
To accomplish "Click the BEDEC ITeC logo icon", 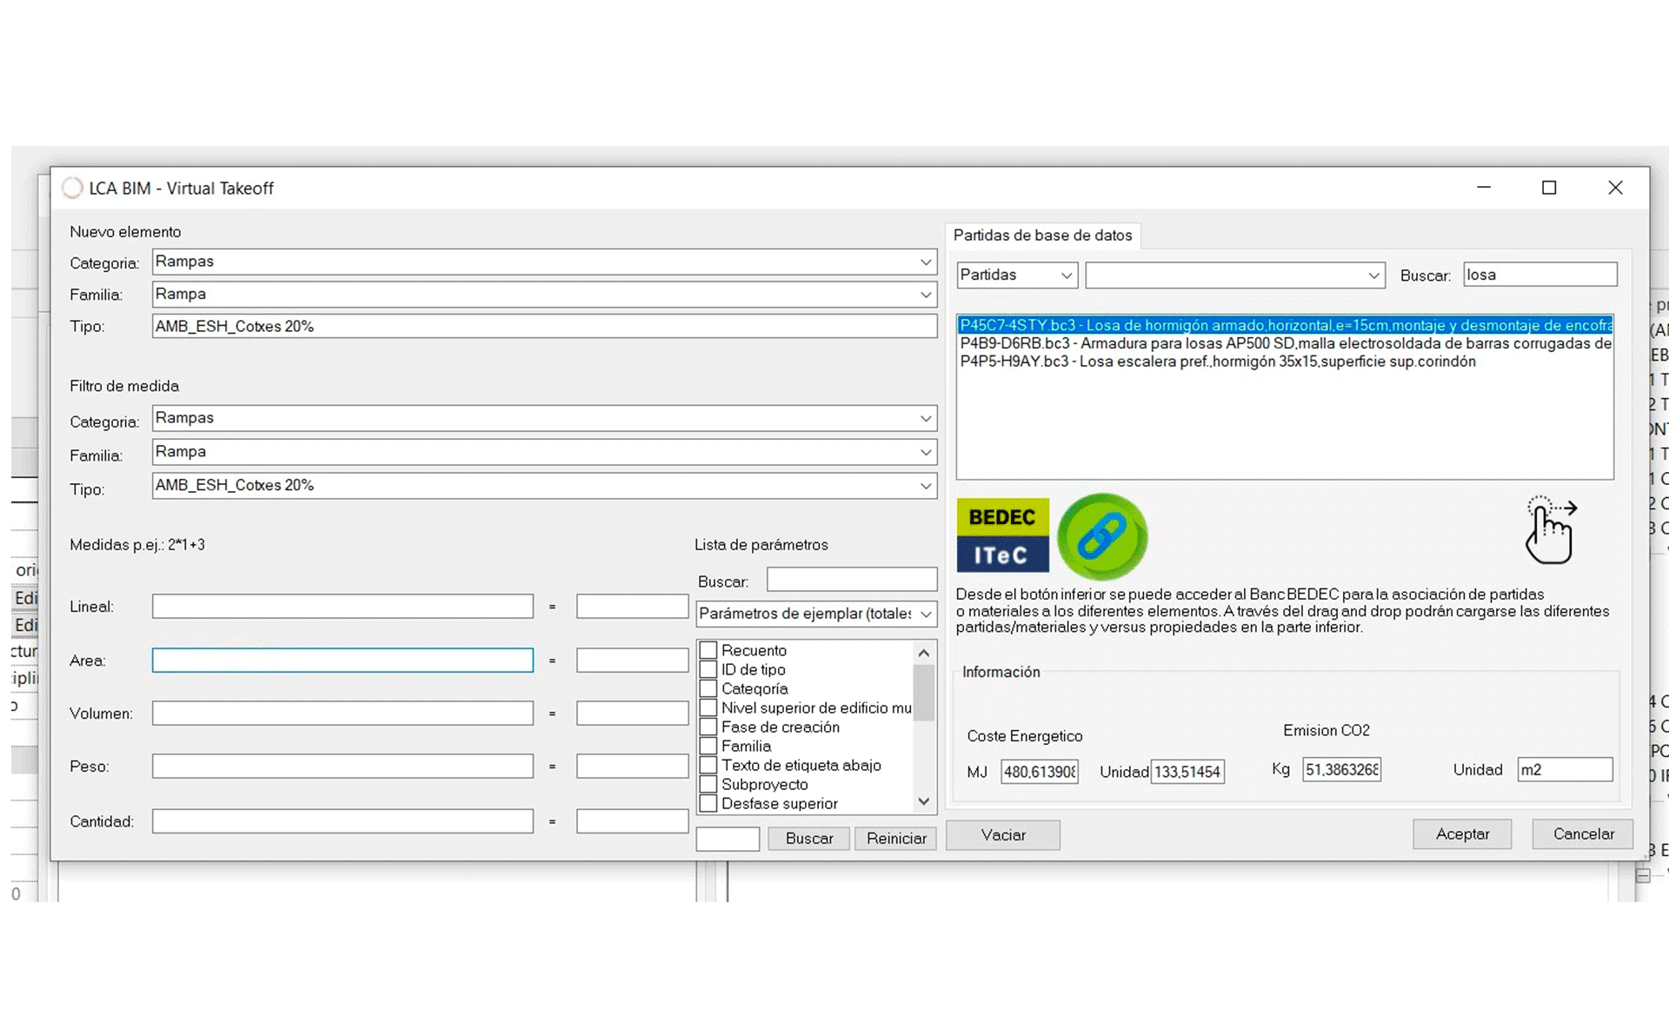I will [x=1002, y=535].
